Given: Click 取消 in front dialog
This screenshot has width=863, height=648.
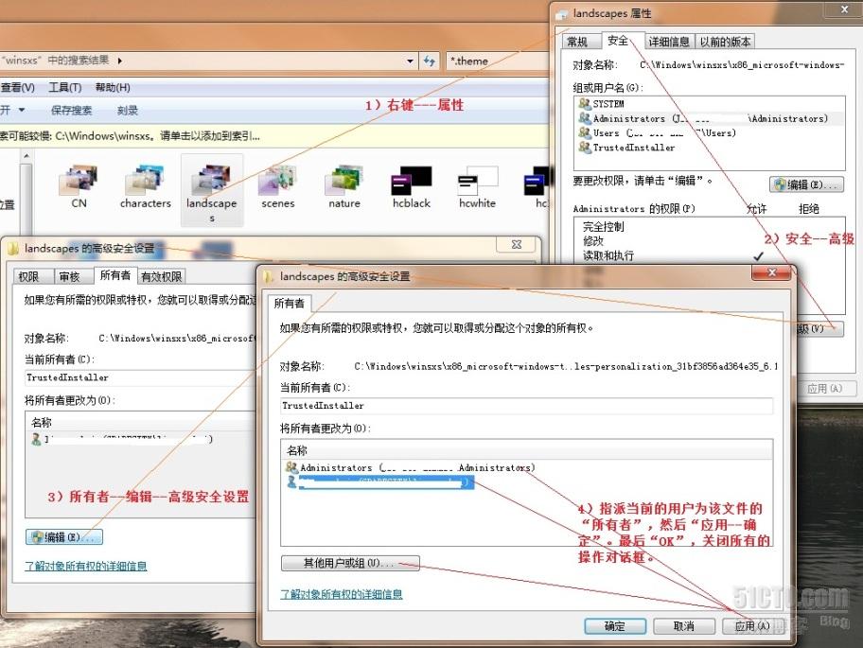Looking at the screenshot, I should (x=683, y=626).
